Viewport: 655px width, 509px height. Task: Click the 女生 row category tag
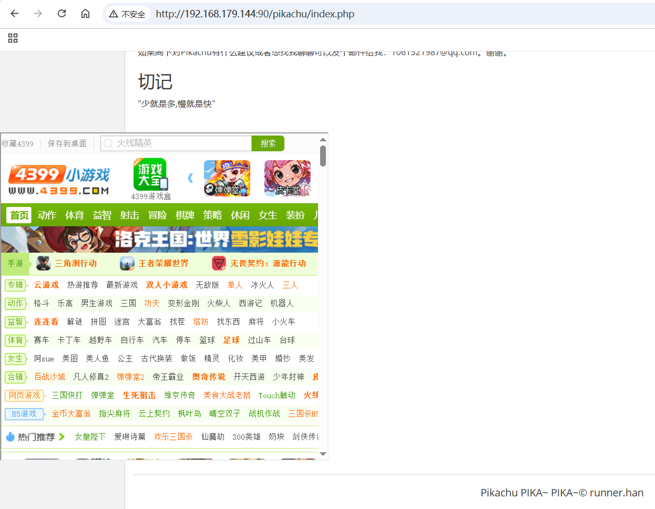pos(16,358)
